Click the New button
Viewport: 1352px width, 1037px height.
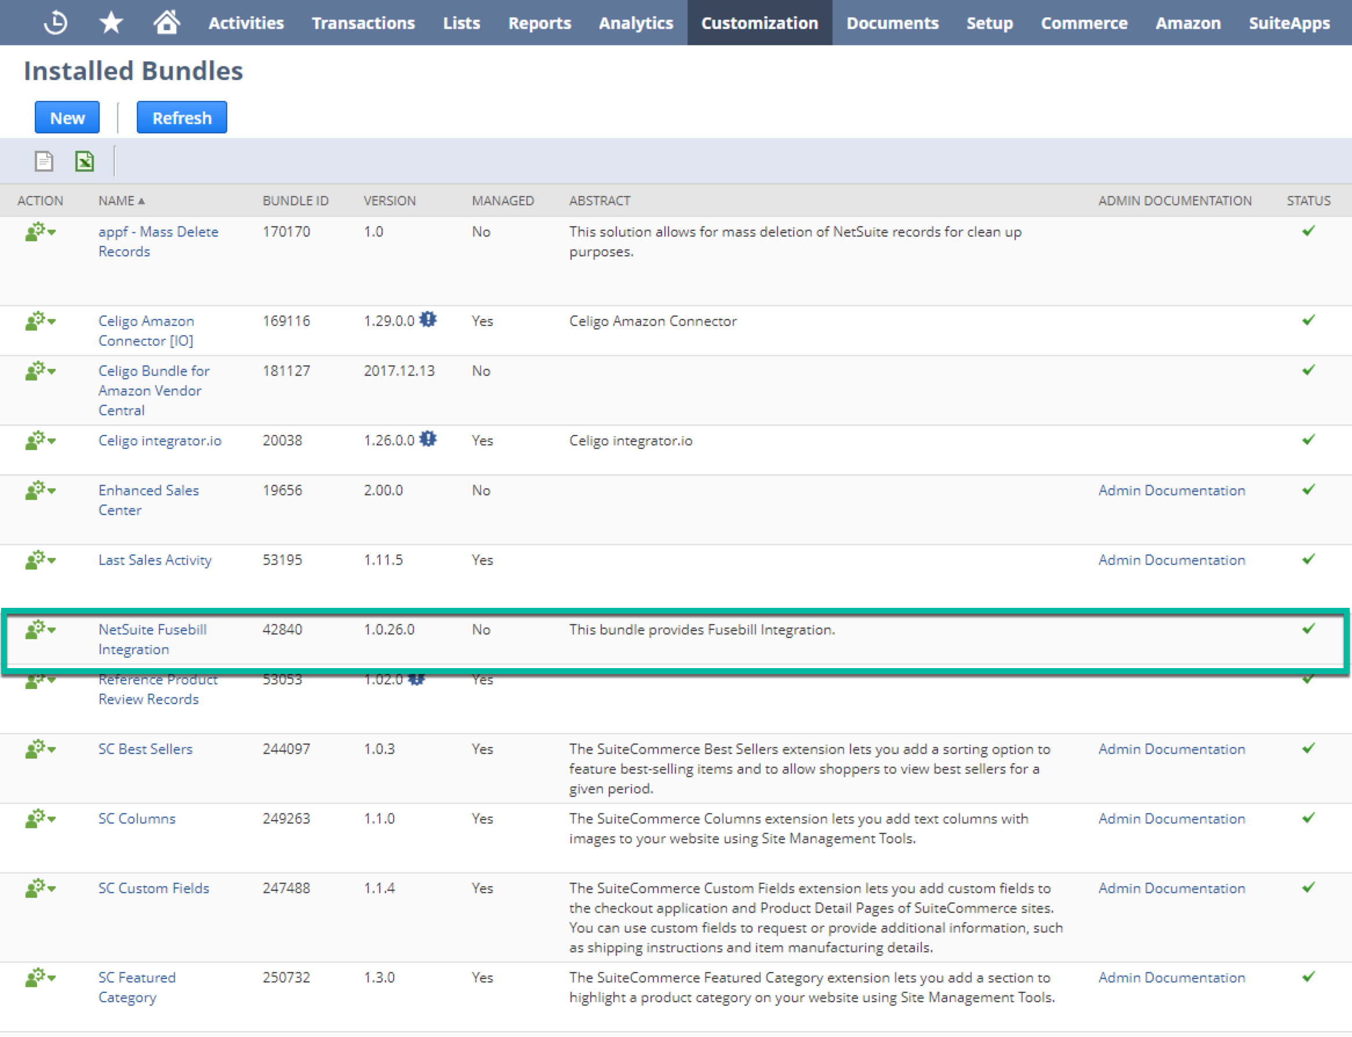[67, 117]
